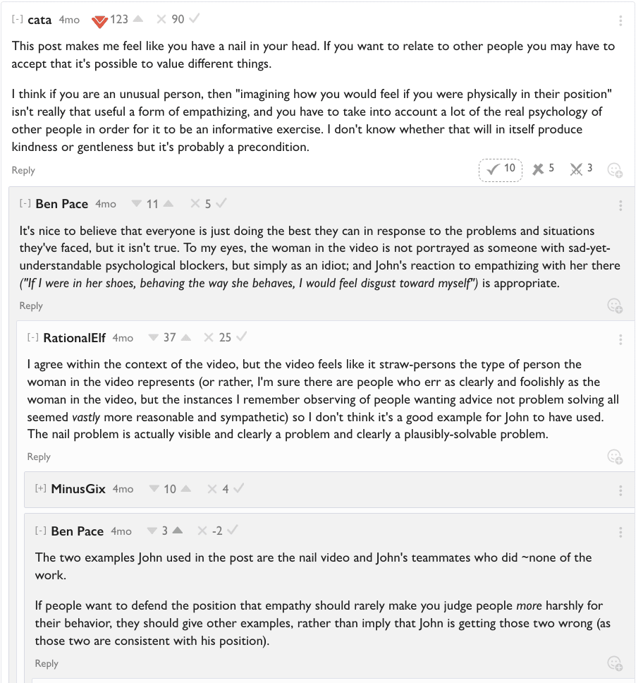643x683 pixels.
Task: Upvote Ben Pace's first reply
Action: click(169, 204)
